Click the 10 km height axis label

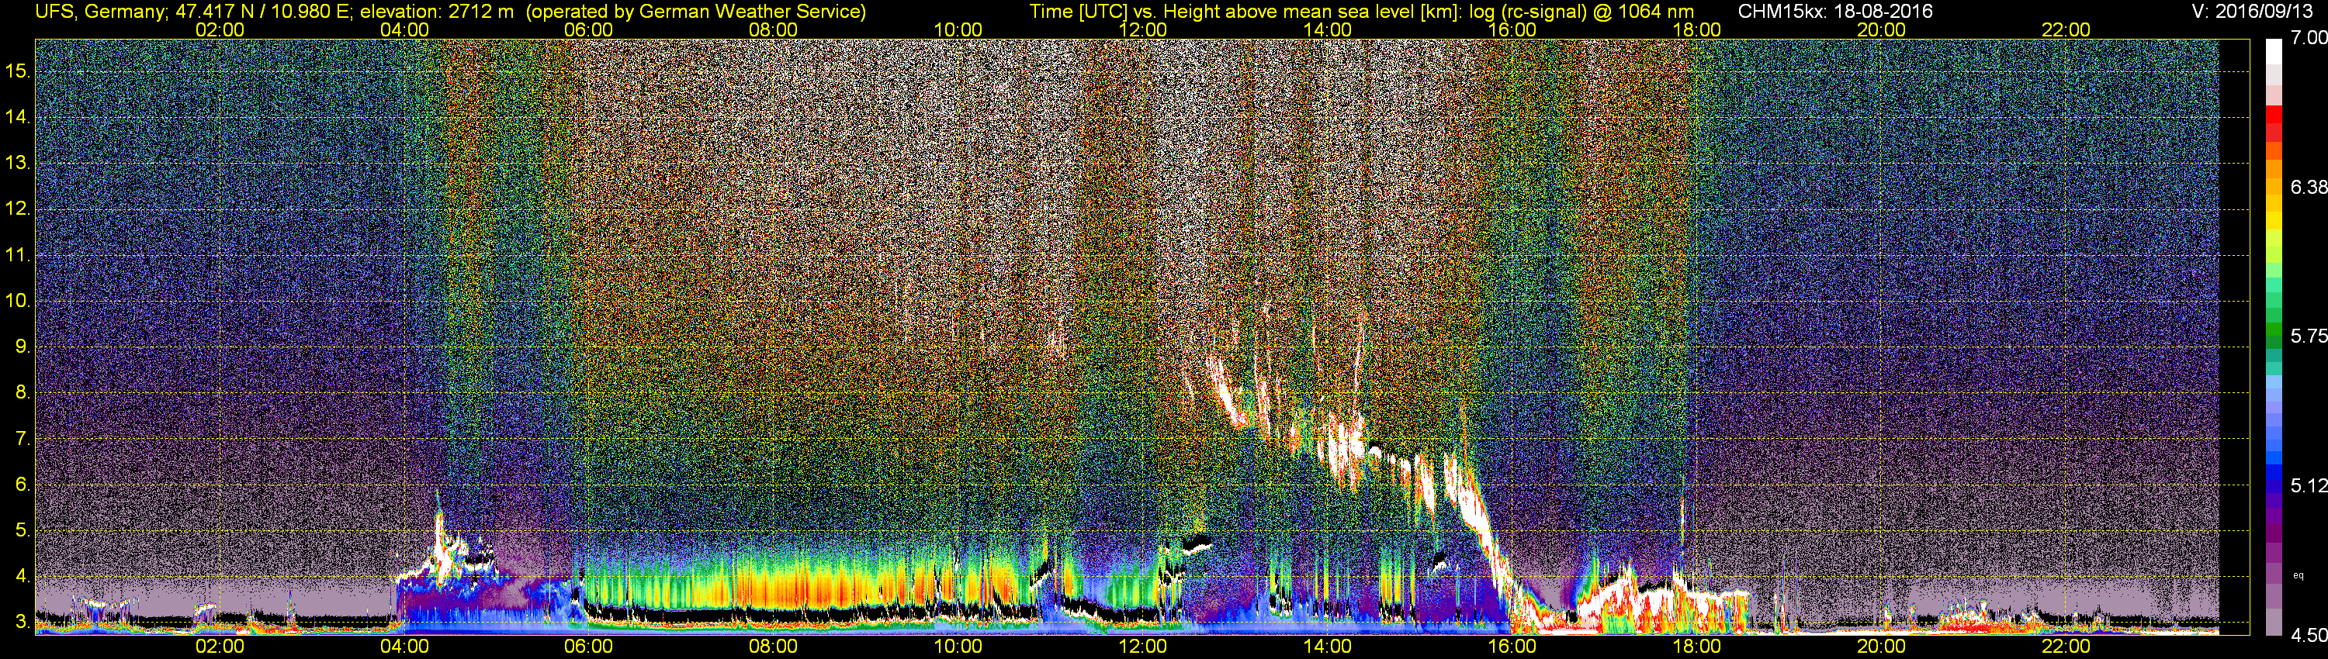click(x=18, y=301)
